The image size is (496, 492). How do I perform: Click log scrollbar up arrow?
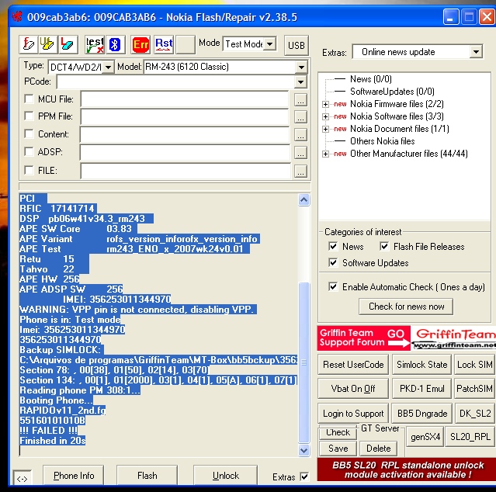303,200
